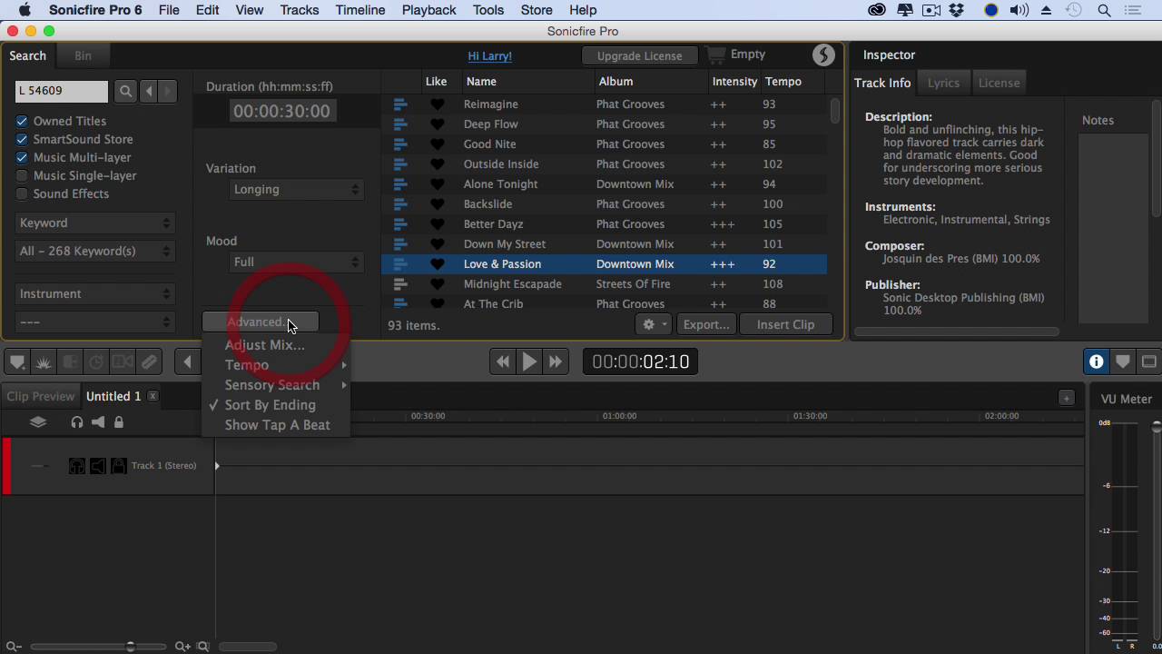Uncheck the Music Multi-layer checkbox
The height and width of the screenshot is (654, 1162).
22,158
